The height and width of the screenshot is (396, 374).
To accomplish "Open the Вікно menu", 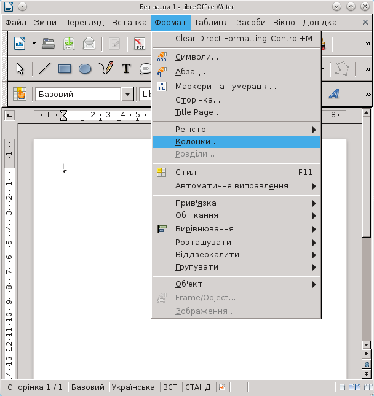I will pos(284,23).
